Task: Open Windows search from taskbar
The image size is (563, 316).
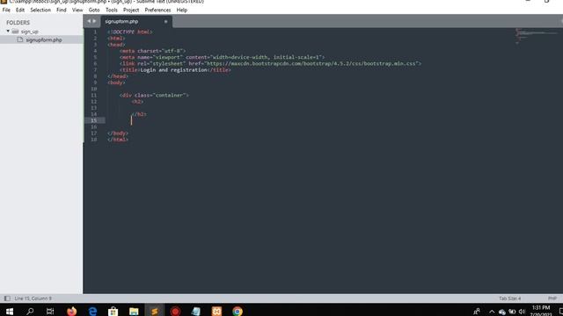Action: 30,311
